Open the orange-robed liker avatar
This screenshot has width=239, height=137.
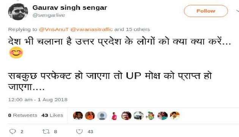point(90,115)
